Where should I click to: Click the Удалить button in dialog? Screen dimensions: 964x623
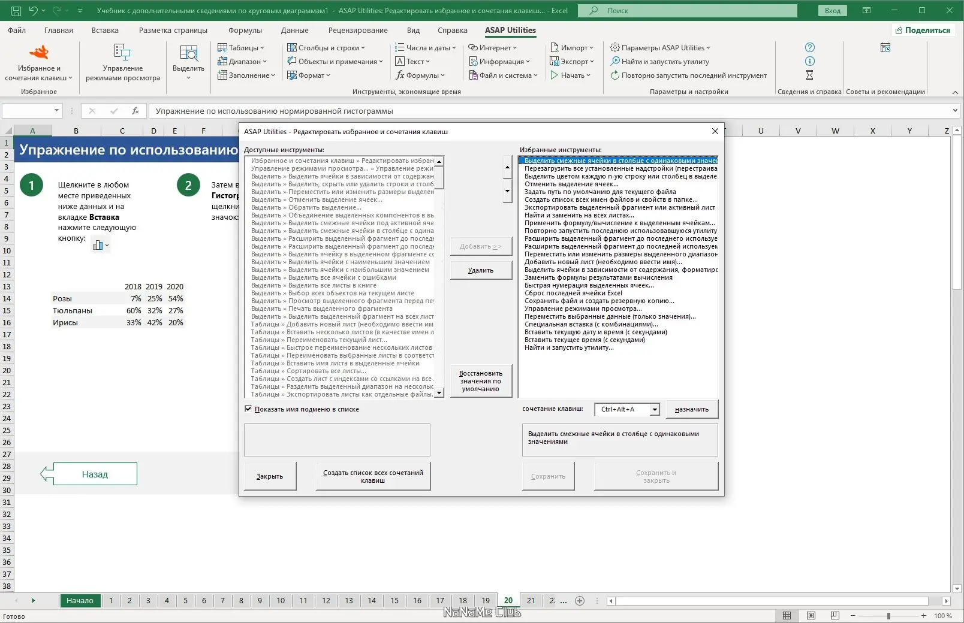tap(481, 270)
